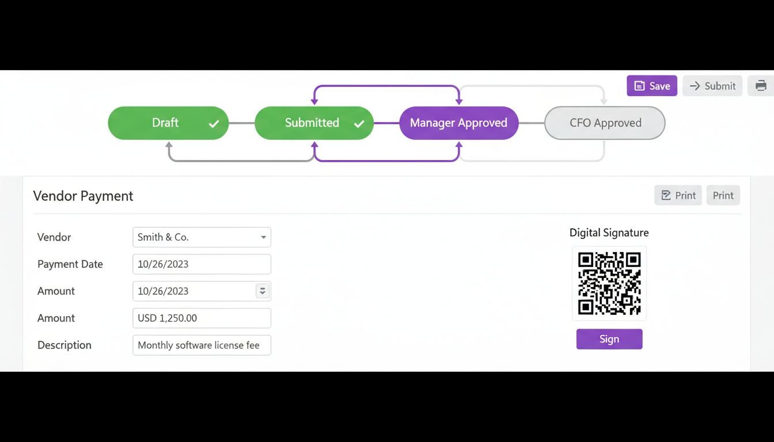Click the digital signature QR code
This screenshot has width=774, height=442.
(609, 283)
